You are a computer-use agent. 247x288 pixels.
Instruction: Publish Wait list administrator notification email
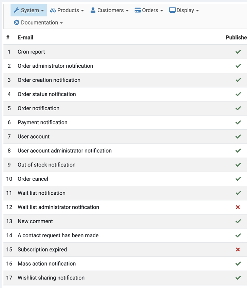tap(238, 207)
